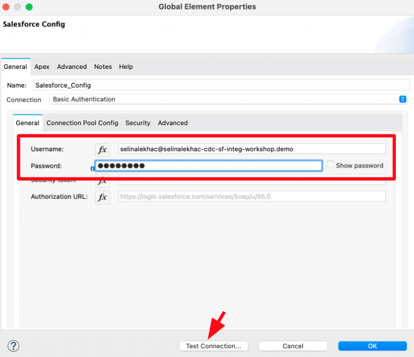This screenshot has height=357, width=414.
Task: Click the fx expression button beside Username
Action: (102, 150)
